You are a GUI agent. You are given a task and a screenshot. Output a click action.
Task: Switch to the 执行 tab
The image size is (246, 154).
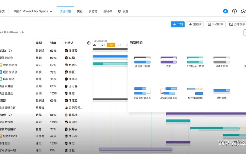click(80, 11)
